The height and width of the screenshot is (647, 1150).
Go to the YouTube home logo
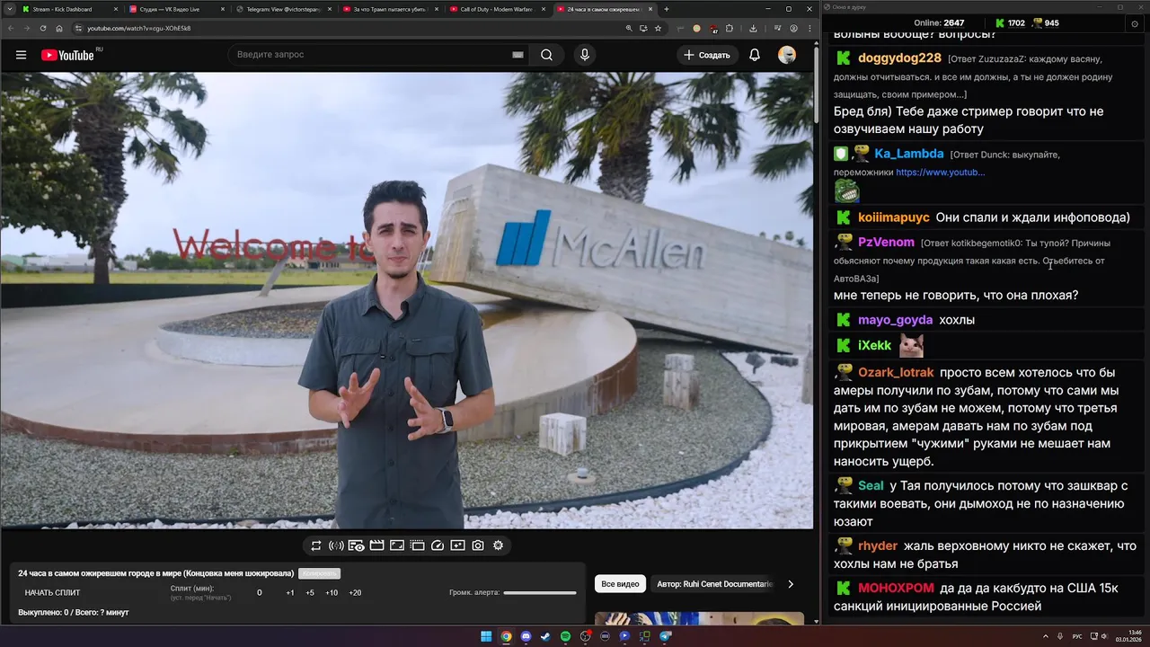(x=67, y=55)
